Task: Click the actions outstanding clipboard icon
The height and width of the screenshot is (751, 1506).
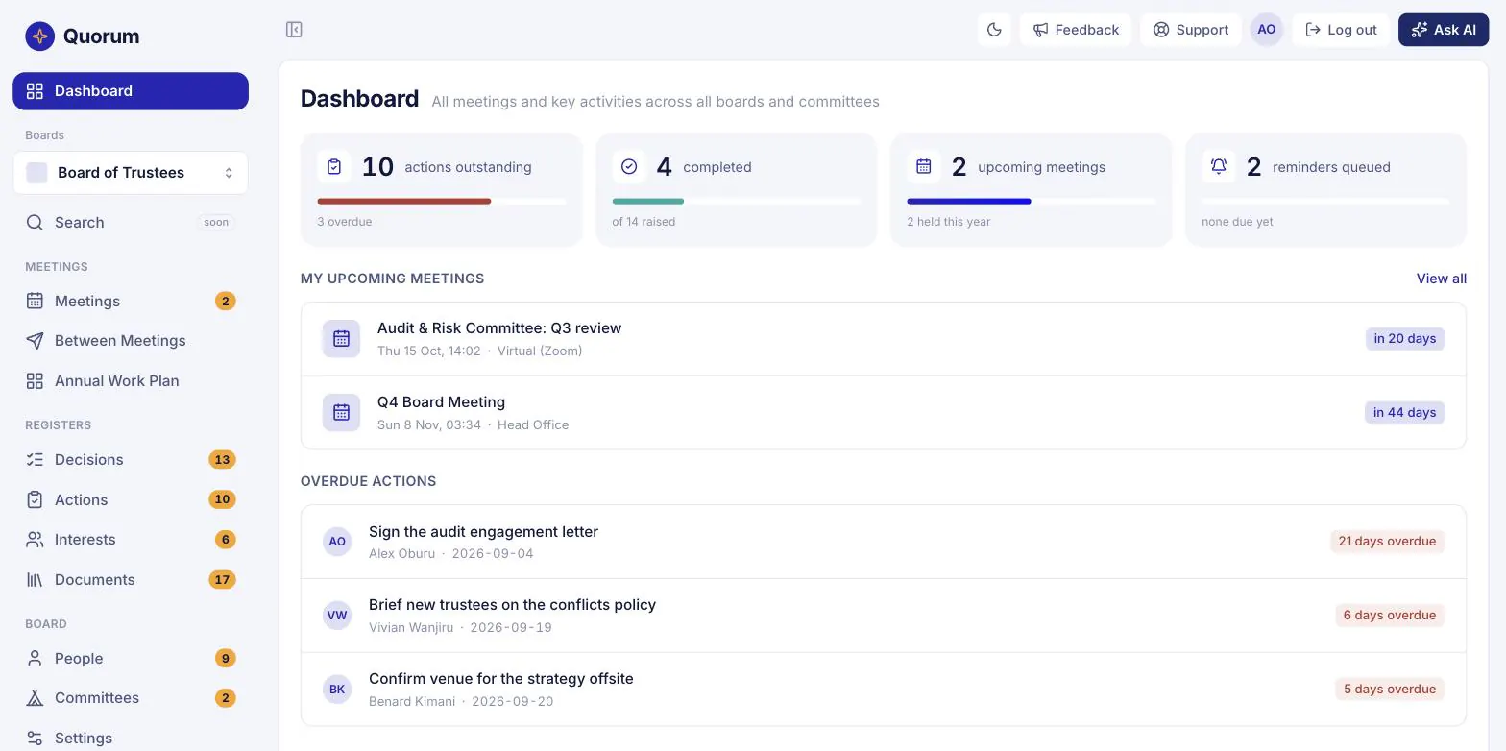Action: 334,167
